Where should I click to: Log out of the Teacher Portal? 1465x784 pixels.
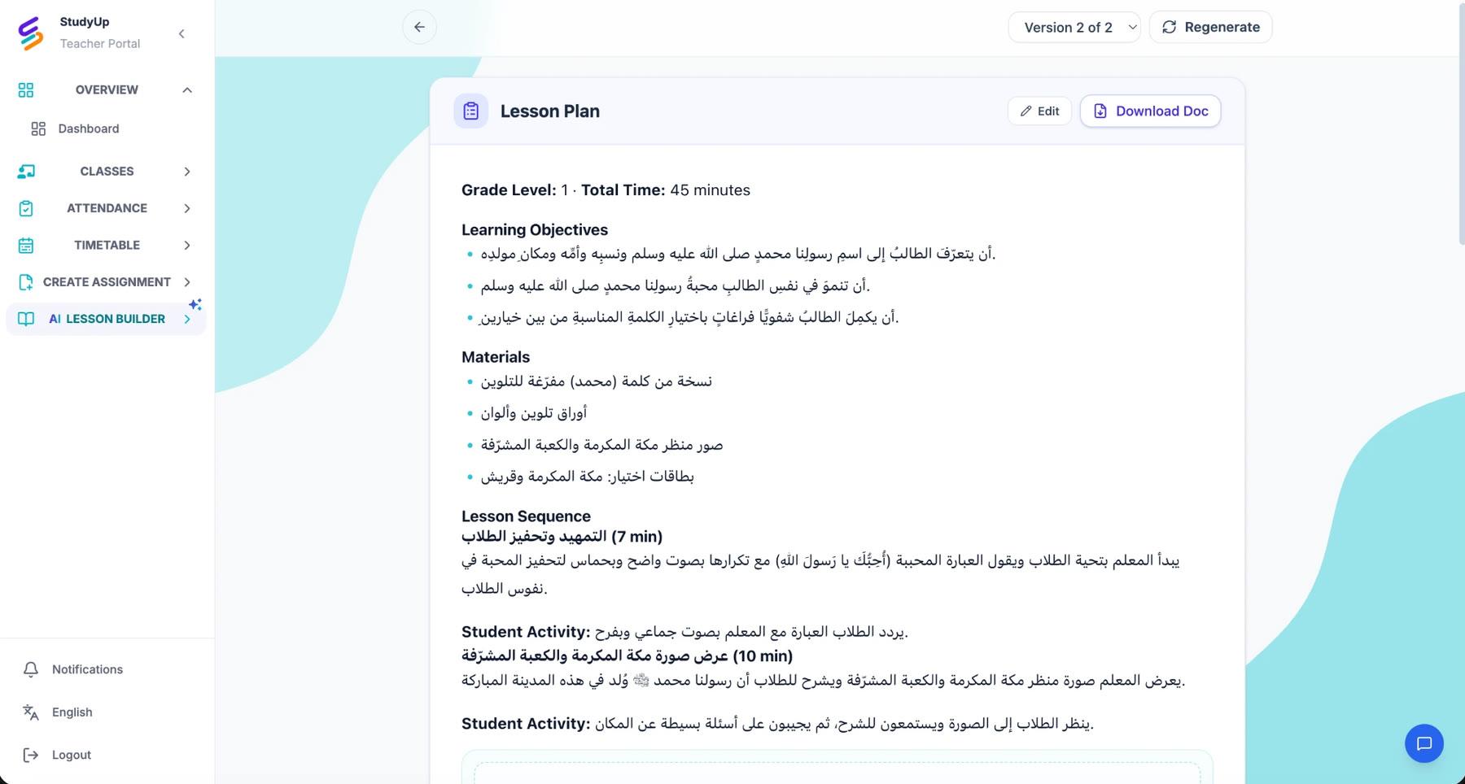click(72, 755)
